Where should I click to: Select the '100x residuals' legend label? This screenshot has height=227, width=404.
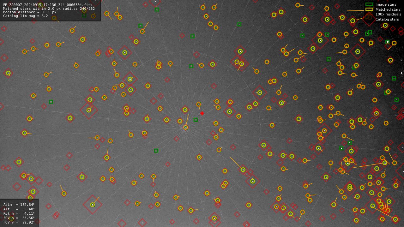point(388,14)
